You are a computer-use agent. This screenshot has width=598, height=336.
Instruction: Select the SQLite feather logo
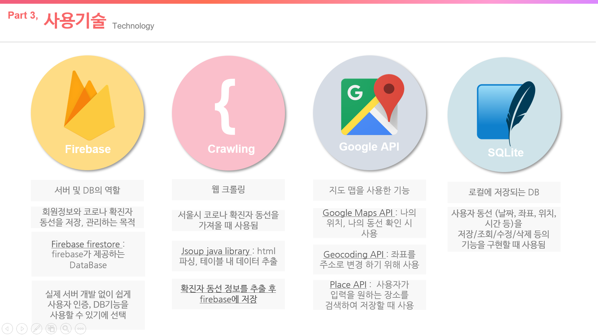(506, 113)
